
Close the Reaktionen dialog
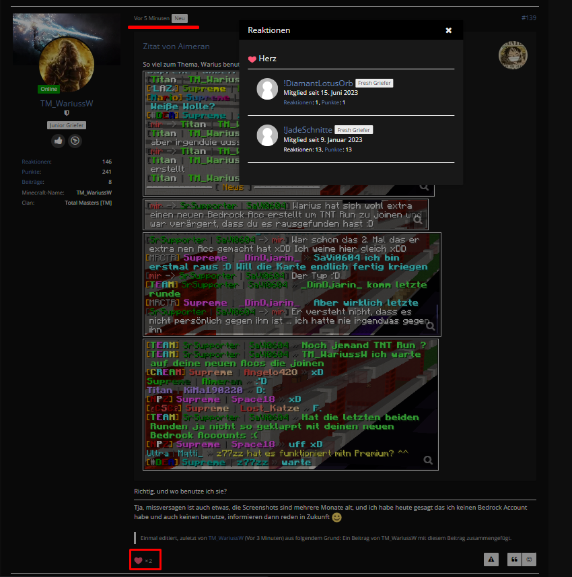click(x=448, y=30)
